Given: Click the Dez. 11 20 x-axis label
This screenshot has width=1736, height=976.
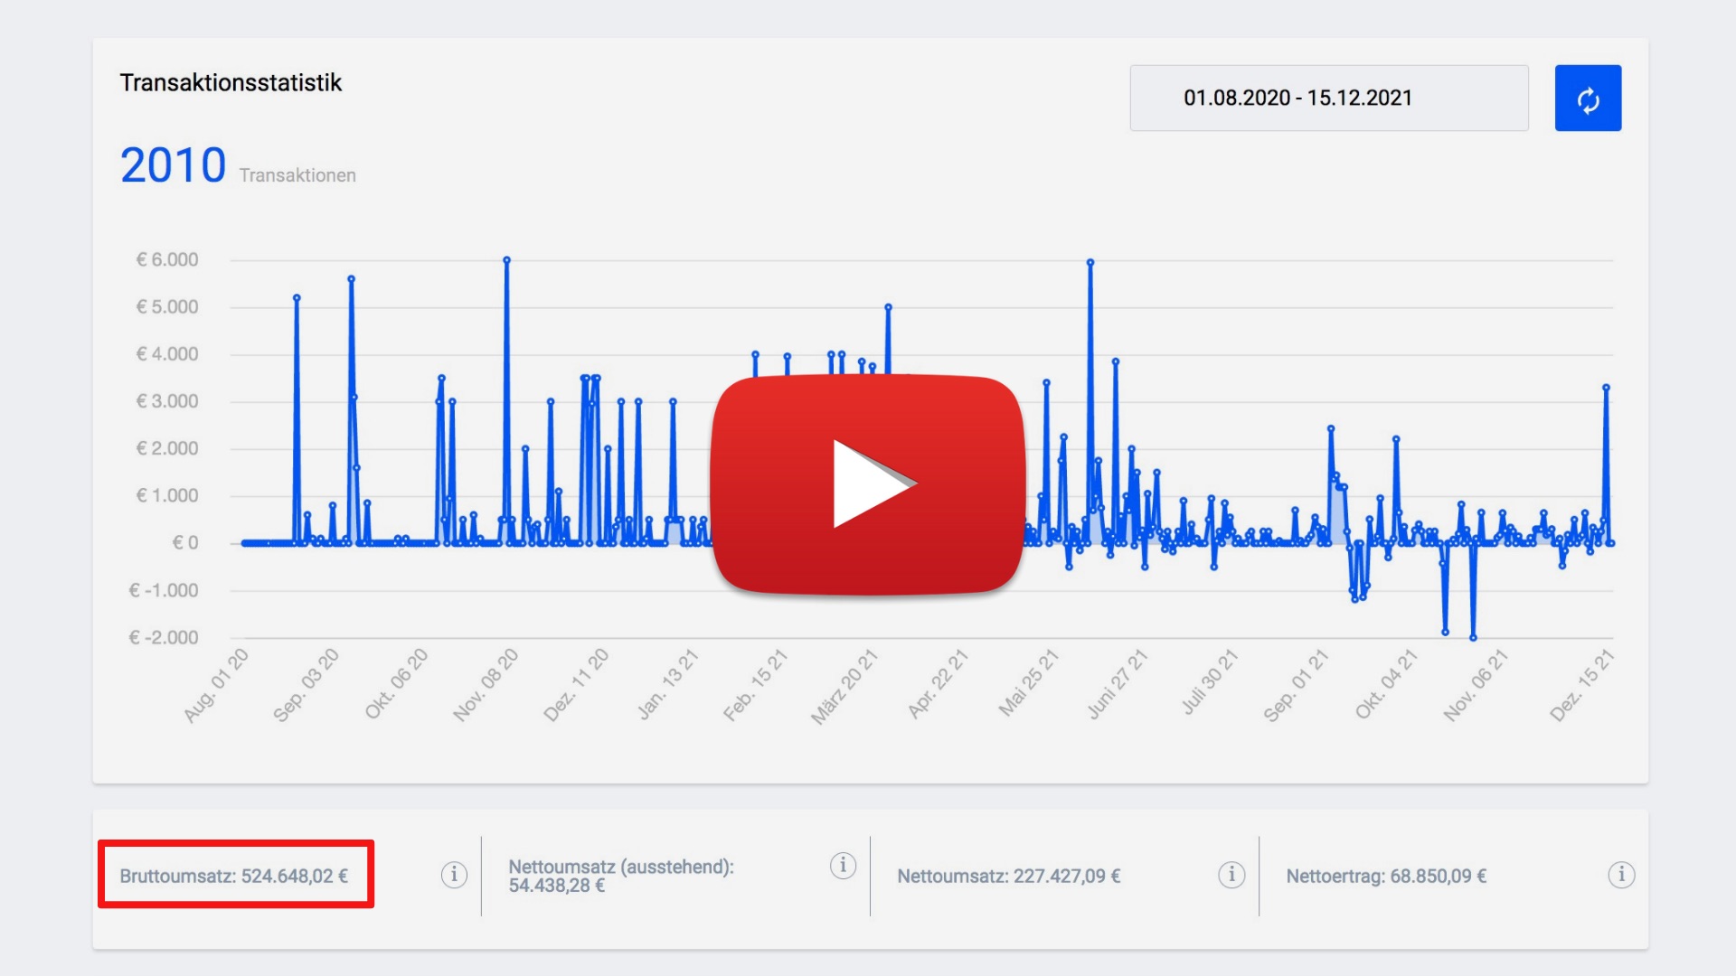Looking at the screenshot, I should click(x=576, y=686).
